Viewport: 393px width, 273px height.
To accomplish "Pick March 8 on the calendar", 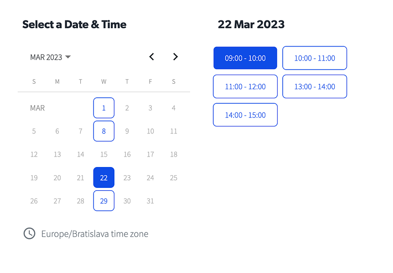I will (104, 131).
